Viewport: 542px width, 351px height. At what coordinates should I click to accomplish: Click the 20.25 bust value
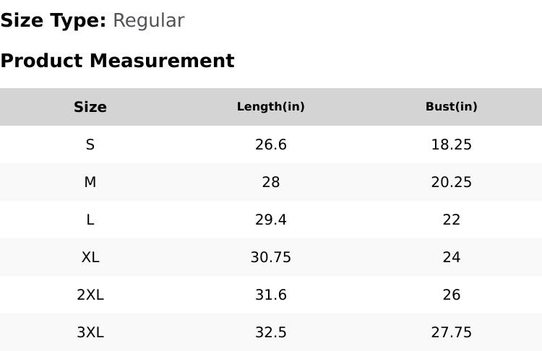click(x=452, y=182)
